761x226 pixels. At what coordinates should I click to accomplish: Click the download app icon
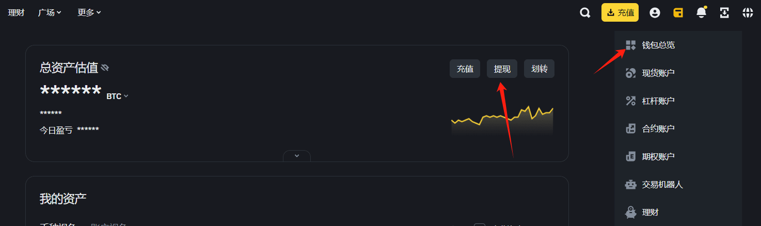pyautogui.click(x=724, y=13)
